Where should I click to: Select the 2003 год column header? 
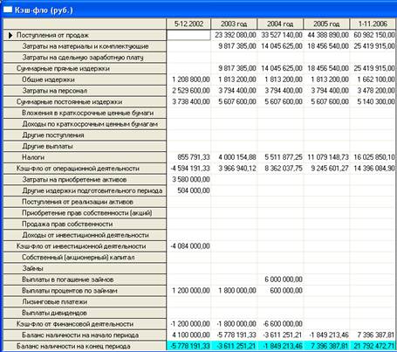(234, 24)
